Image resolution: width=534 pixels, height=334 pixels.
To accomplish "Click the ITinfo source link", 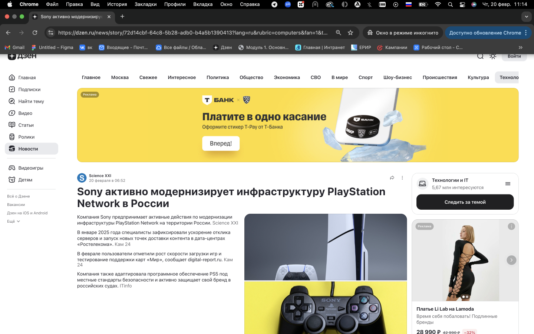I will point(126,286).
